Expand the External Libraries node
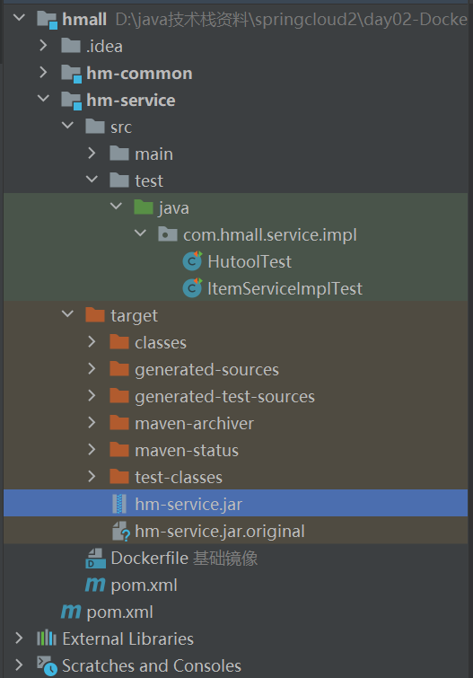Image resolution: width=473 pixels, height=678 pixels. pyautogui.click(x=19, y=638)
